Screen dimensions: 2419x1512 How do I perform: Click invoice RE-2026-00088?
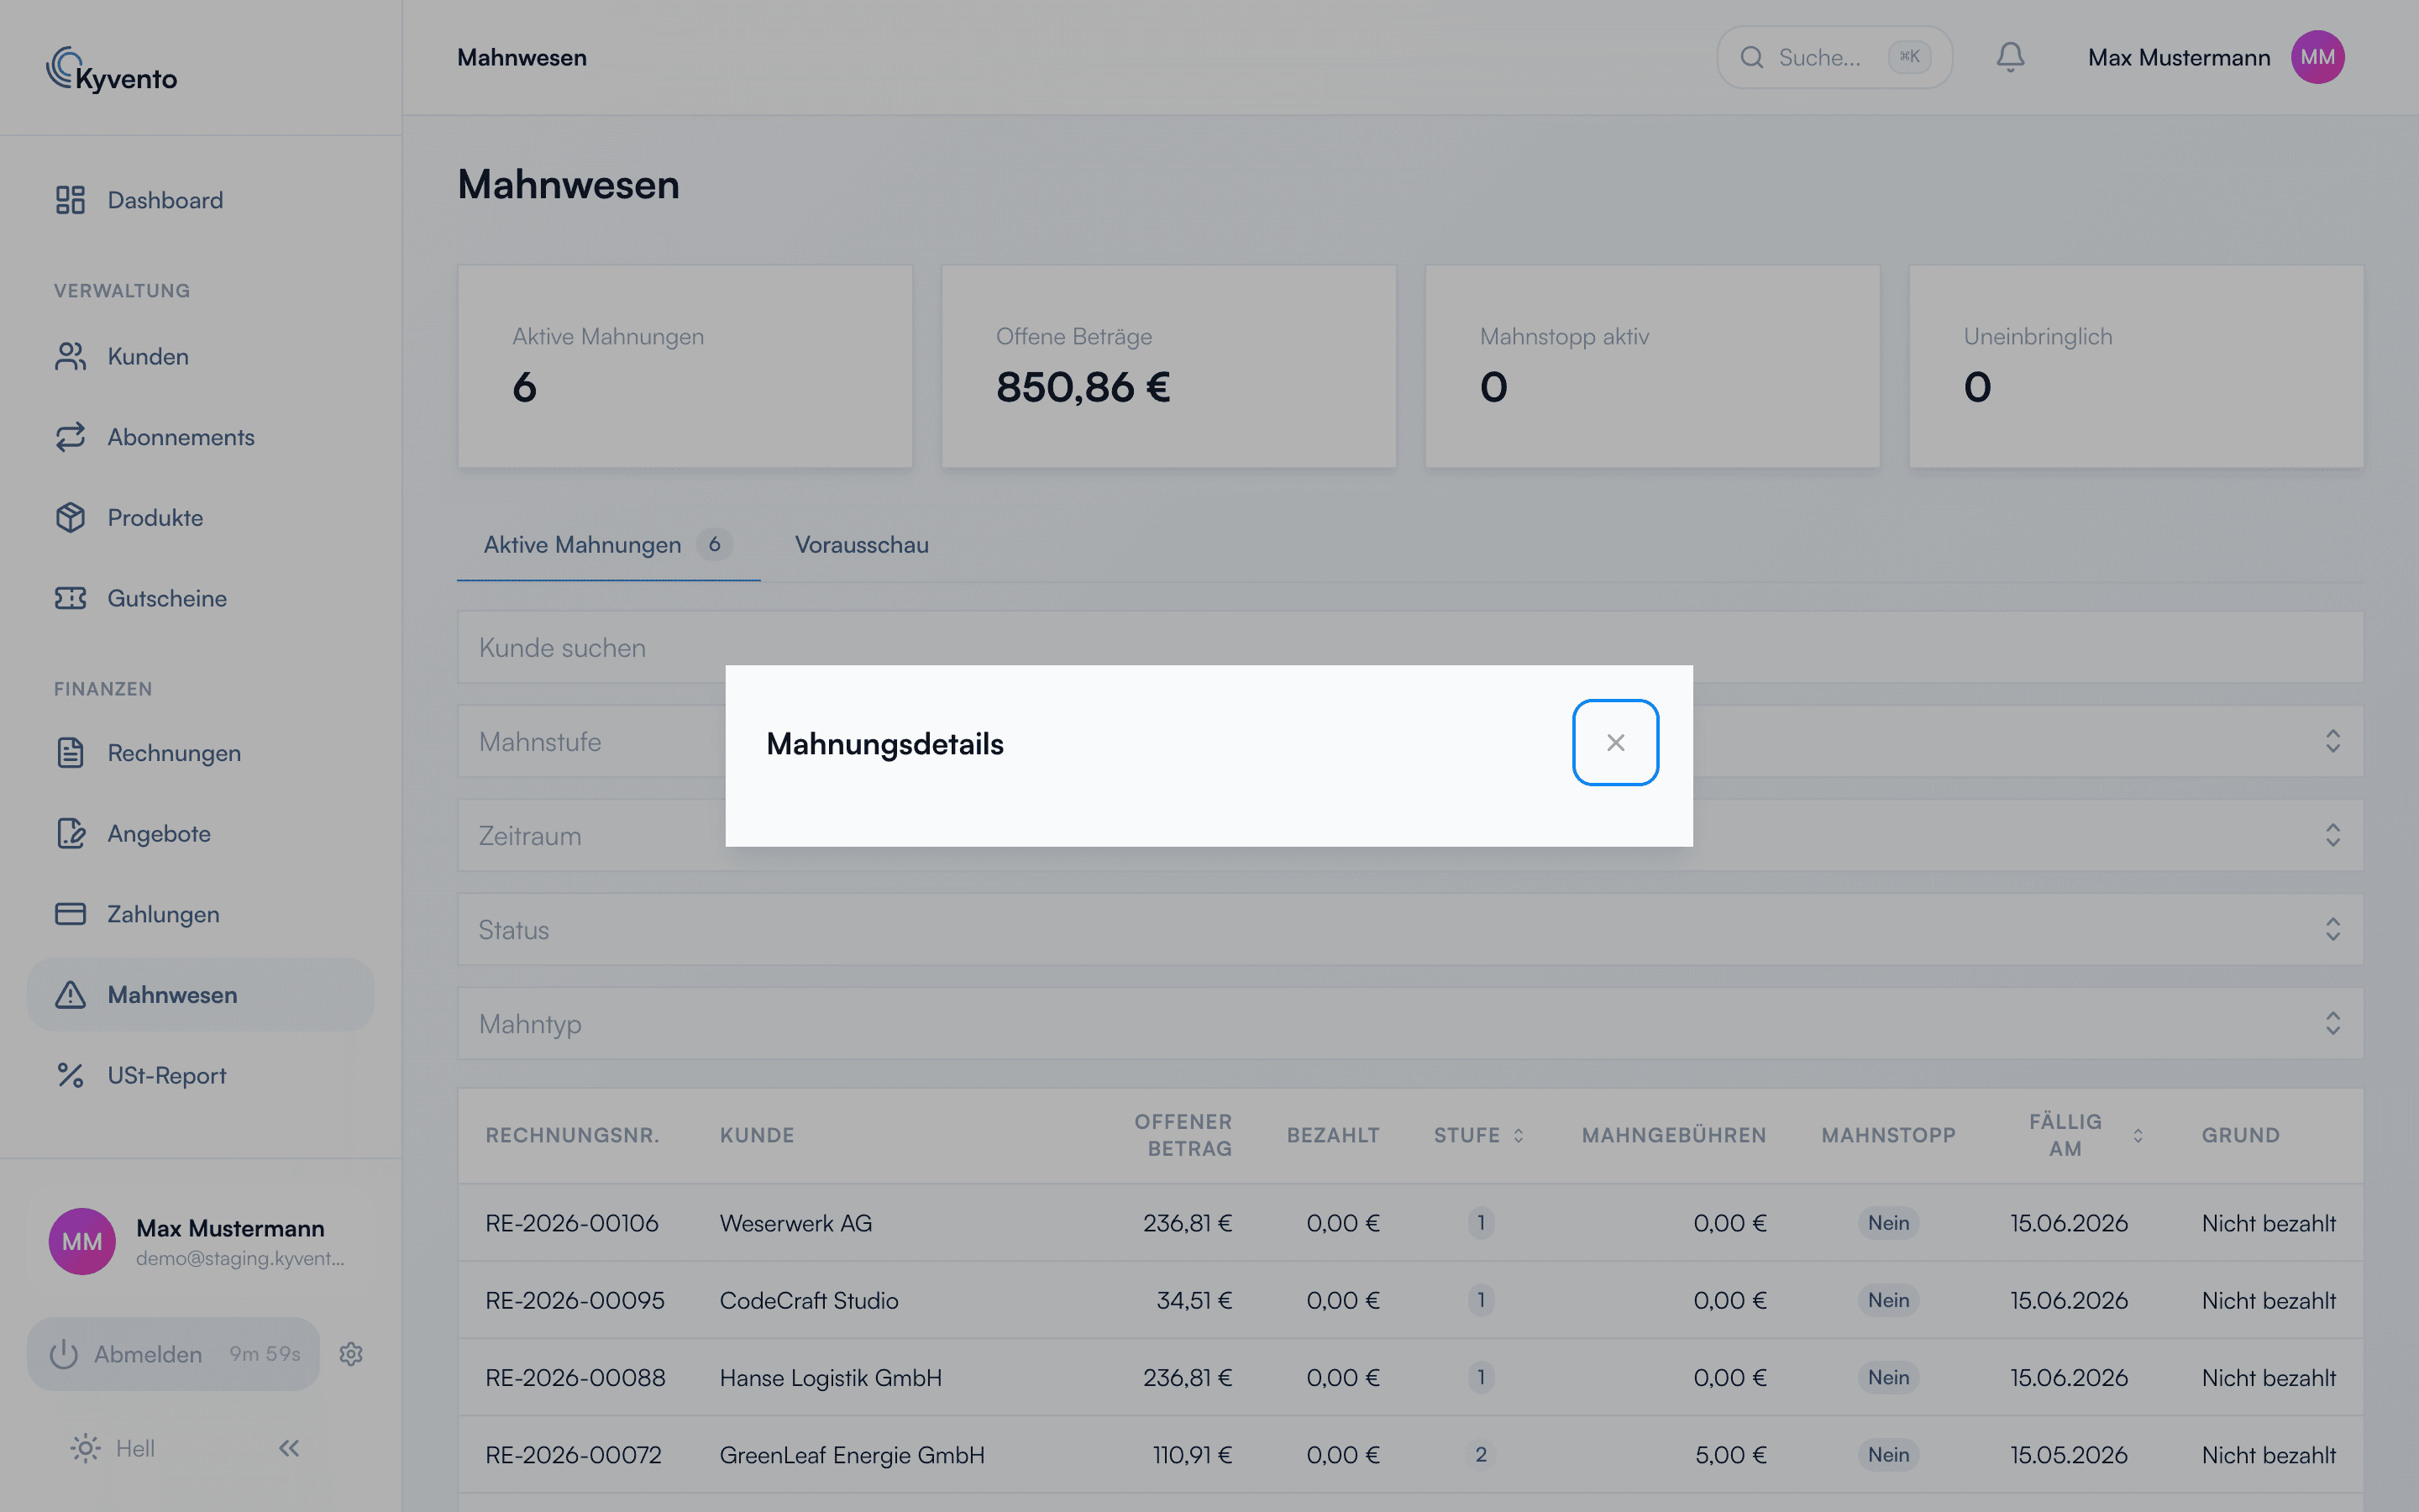tap(575, 1377)
